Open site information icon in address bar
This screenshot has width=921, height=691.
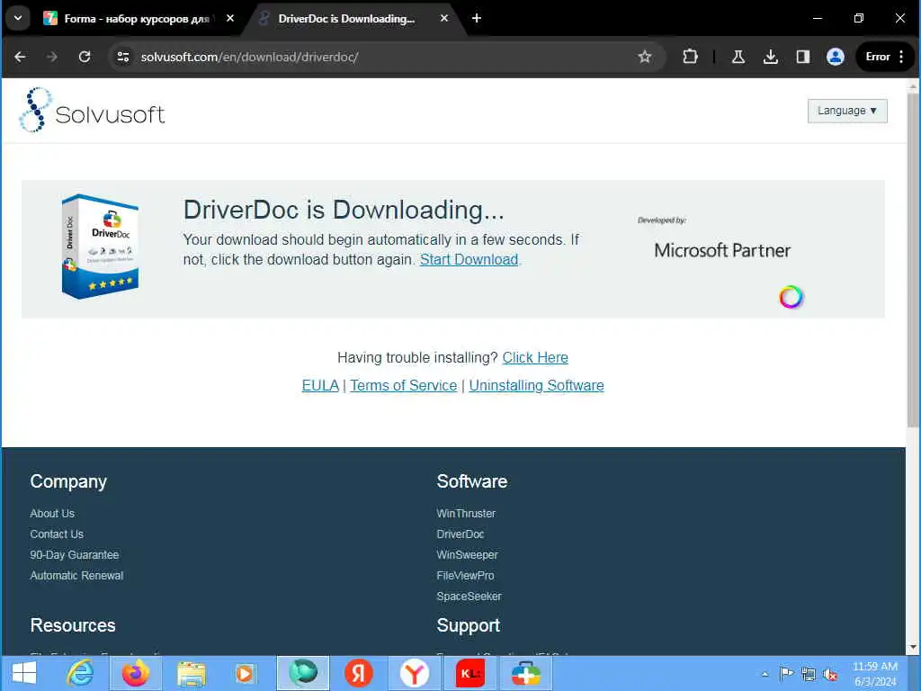[123, 57]
